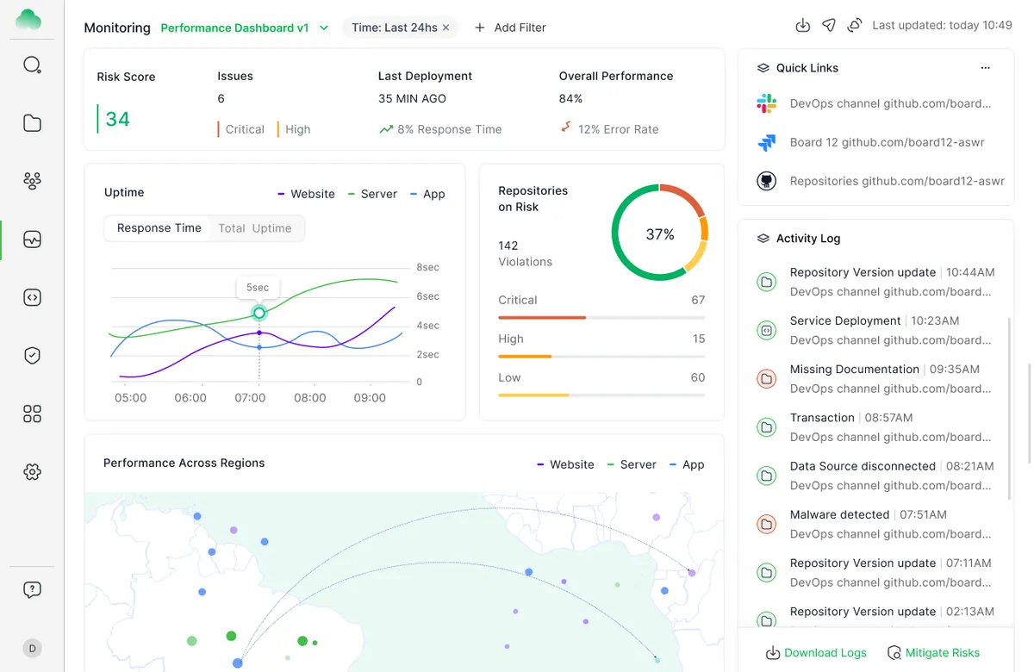
Task: Toggle Server in Performance Across Regions legend
Action: pyautogui.click(x=632, y=464)
